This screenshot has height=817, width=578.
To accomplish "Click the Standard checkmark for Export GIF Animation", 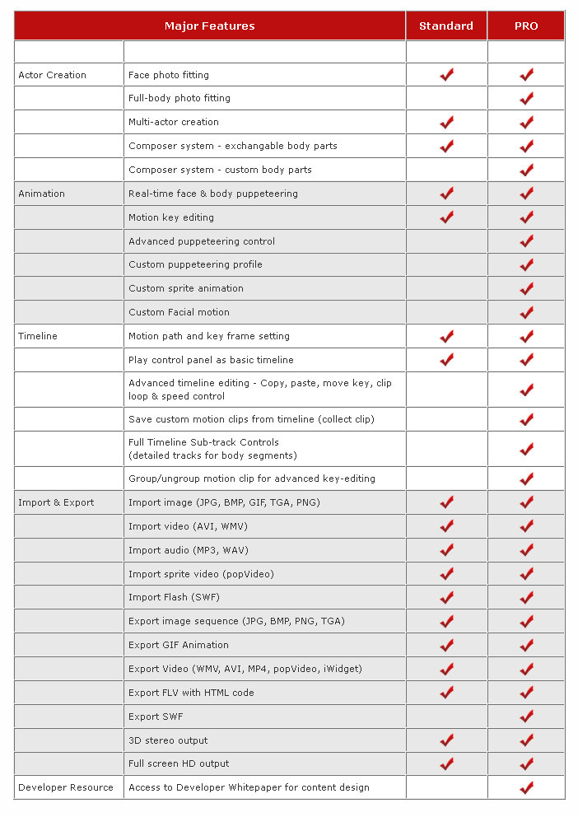I will 447,646.
